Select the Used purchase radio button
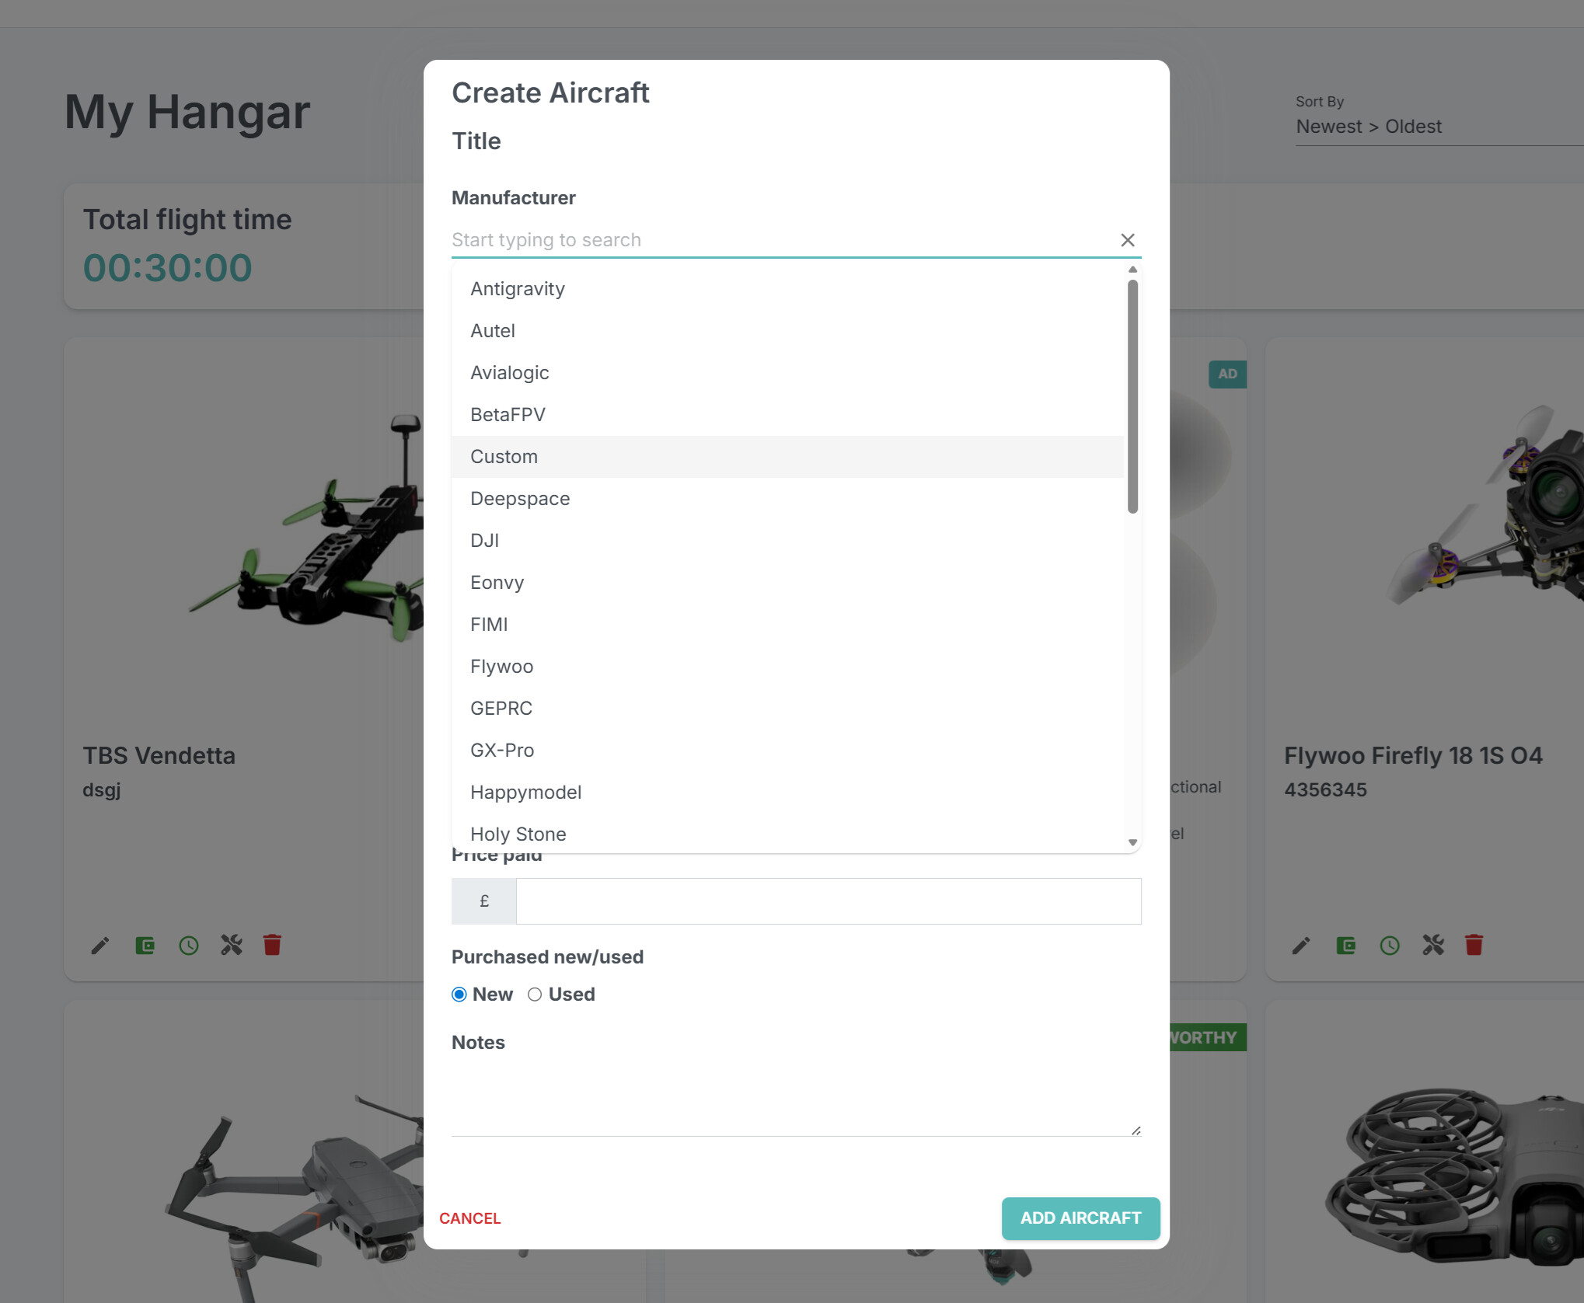 [x=535, y=995]
